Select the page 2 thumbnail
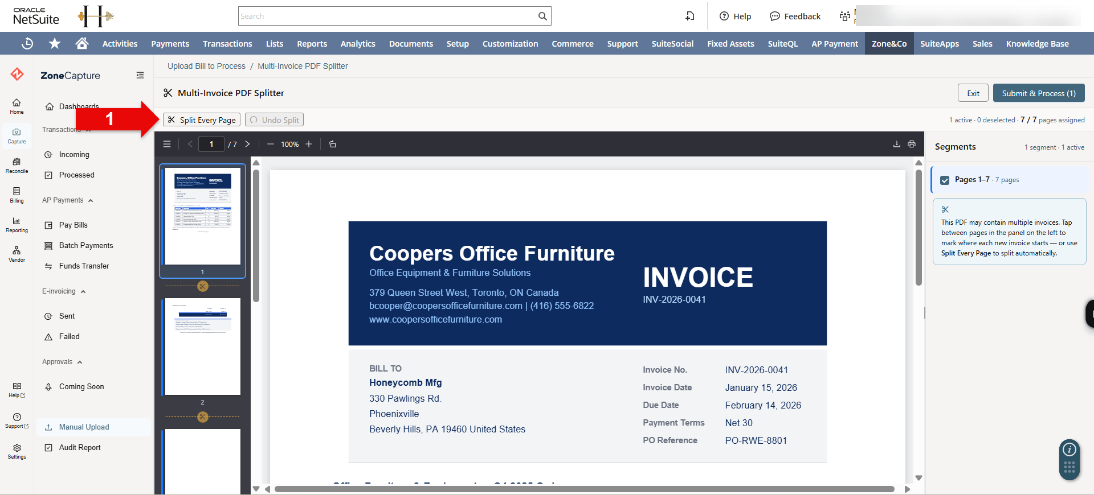This screenshot has height=495, width=1094. [x=203, y=346]
